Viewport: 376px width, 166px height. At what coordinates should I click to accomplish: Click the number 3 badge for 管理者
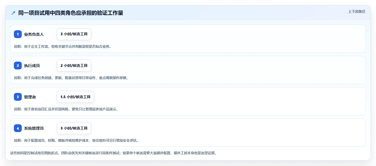point(18,97)
